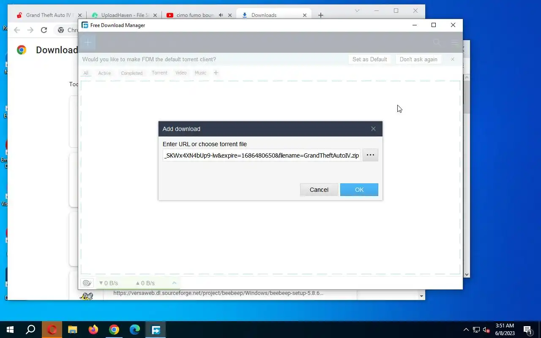Image resolution: width=541 pixels, height=338 pixels.
Task: Choose Don't ask again in FDM banner
Action: point(418,59)
